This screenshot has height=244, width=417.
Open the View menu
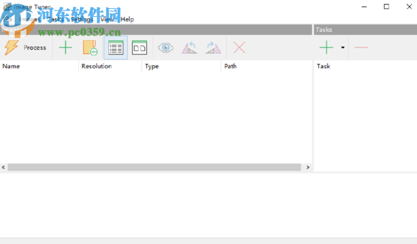pos(107,19)
